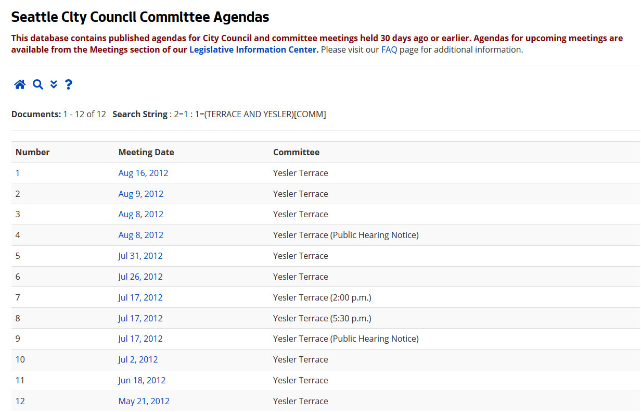Image resolution: width=641 pixels, height=412 pixels.
Task: Open Jul 17, 2012 link for 5:30 p.m. meeting
Action: (x=140, y=318)
